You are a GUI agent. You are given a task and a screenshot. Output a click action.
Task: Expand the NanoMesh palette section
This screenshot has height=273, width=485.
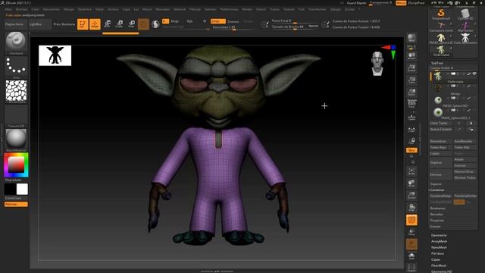pyautogui.click(x=439, y=248)
